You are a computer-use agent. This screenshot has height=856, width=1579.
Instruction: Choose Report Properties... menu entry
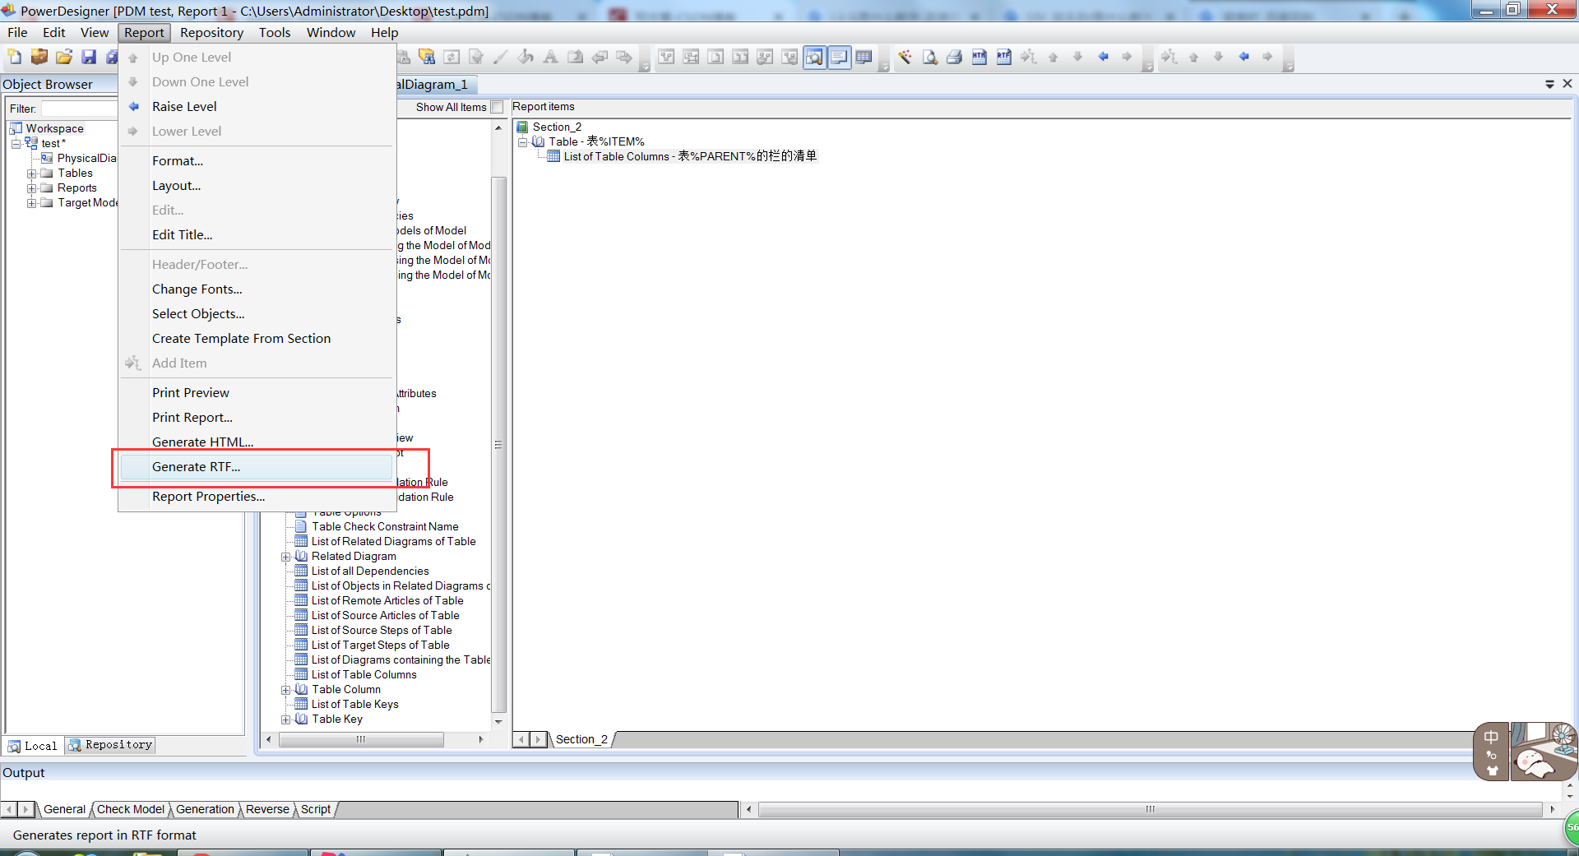(x=257, y=496)
